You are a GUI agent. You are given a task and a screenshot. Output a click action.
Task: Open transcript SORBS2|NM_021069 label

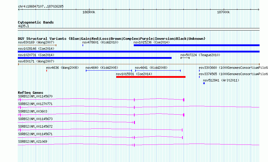[x=33, y=141]
